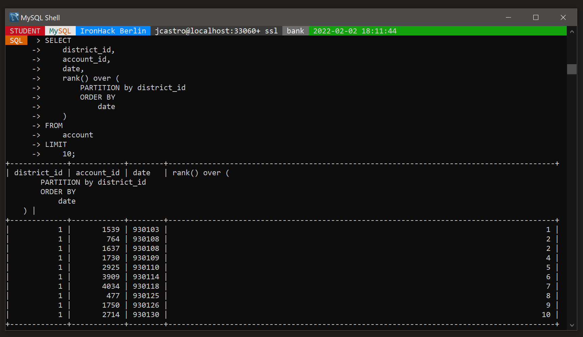The width and height of the screenshot is (583, 337).
Task: Click the ssl connection status indicator
Action: (271, 30)
